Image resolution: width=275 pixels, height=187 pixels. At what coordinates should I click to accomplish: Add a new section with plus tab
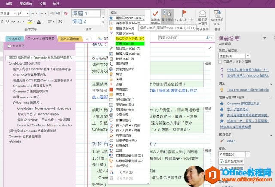(87, 39)
